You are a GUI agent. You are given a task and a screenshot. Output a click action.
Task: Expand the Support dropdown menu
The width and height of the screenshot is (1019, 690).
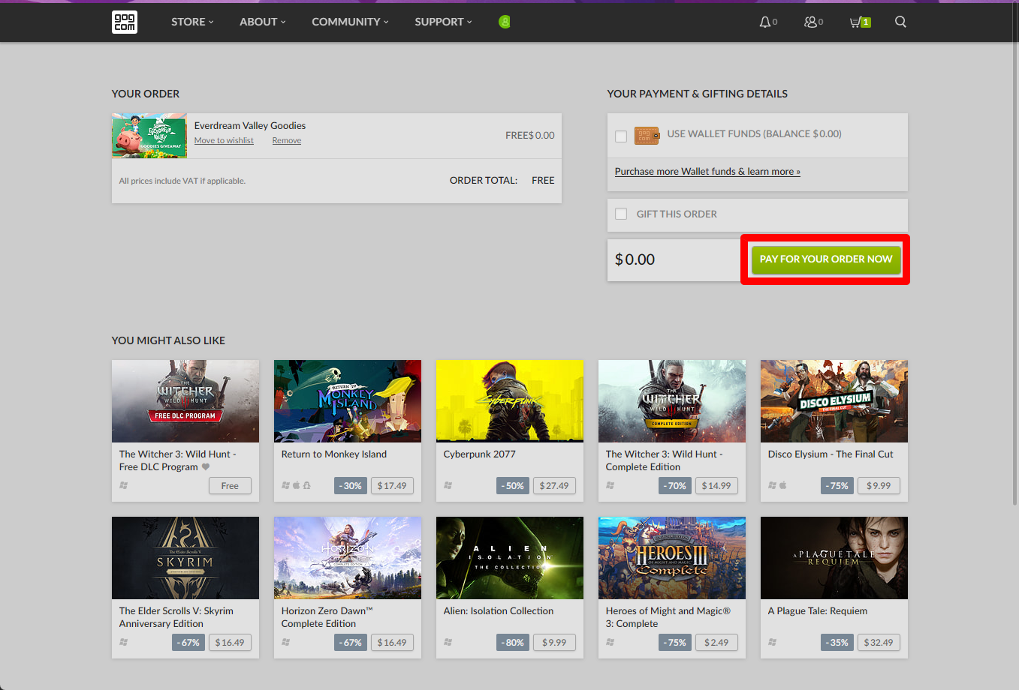click(x=443, y=22)
